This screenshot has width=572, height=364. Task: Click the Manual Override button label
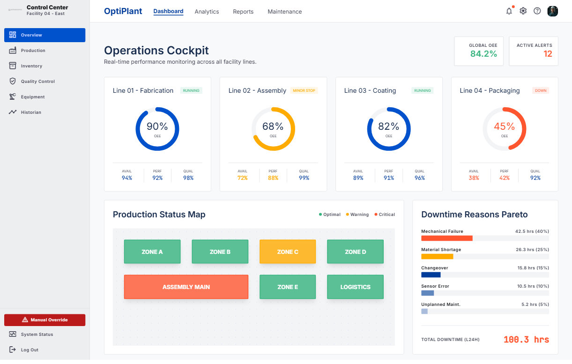click(x=49, y=320)
